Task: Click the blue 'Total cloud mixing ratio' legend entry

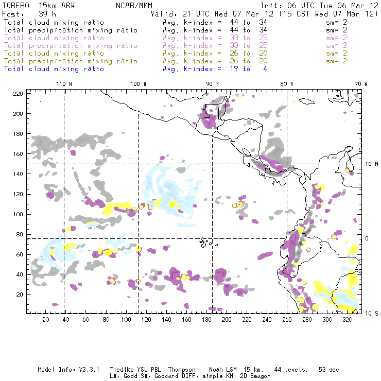Action: click(54, 69)
